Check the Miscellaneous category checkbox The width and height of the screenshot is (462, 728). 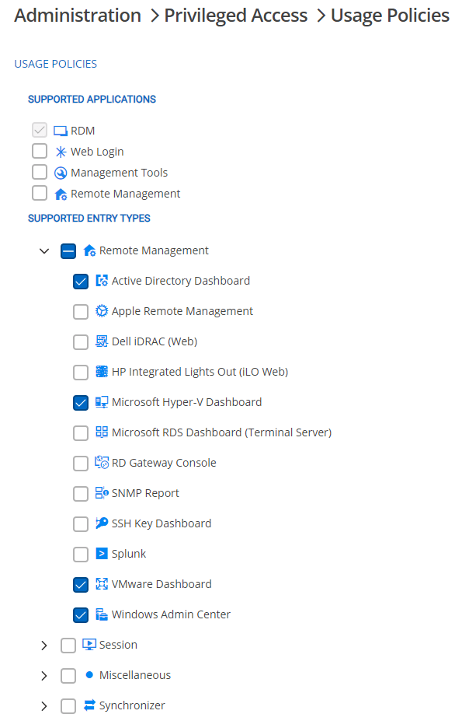tap(68, 676)
